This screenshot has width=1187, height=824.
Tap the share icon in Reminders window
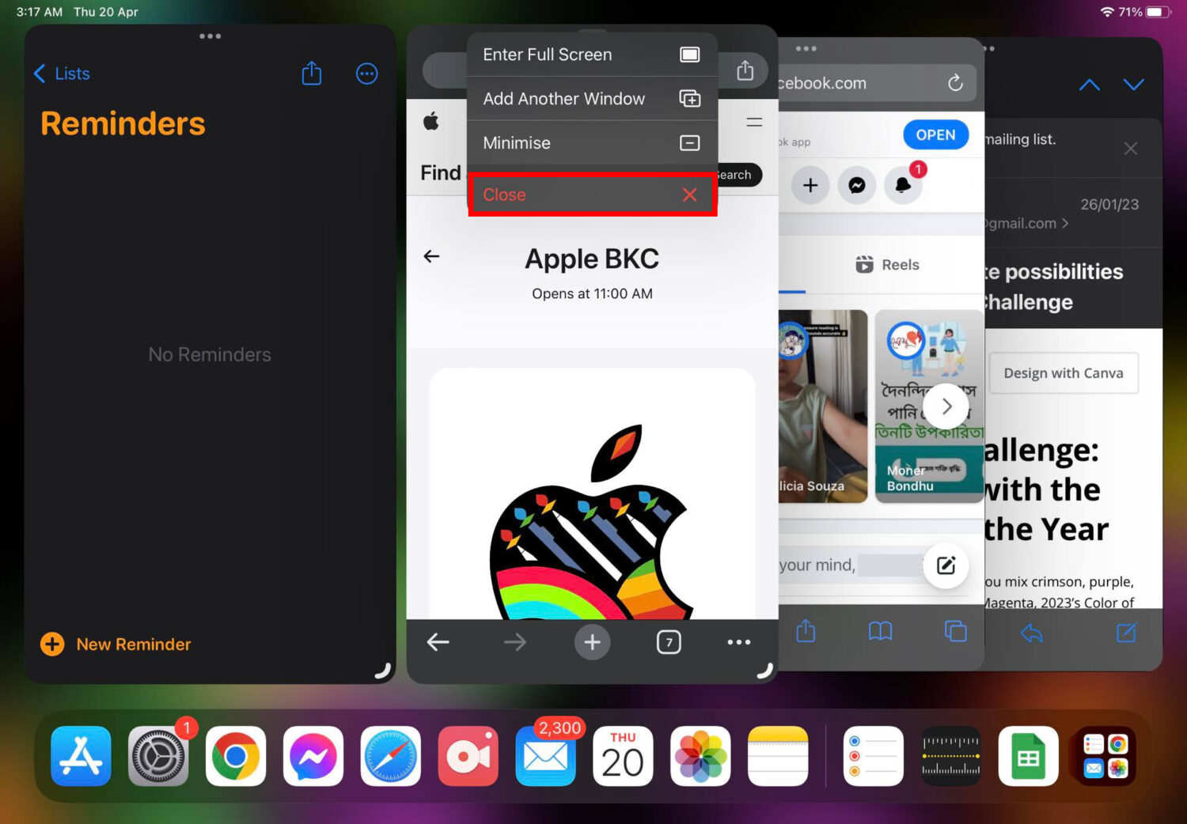coord(312,74)
